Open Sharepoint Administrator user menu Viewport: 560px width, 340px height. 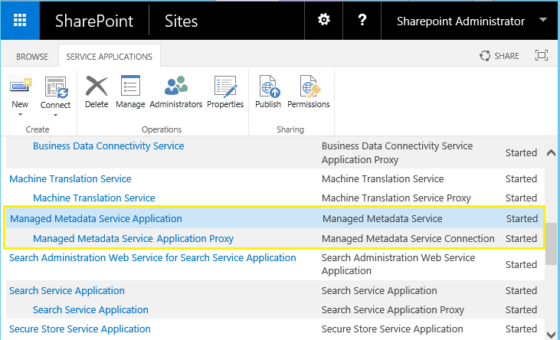470,21
